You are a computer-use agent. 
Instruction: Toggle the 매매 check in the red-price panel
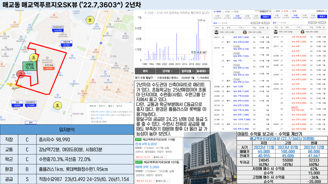[276, 11]
